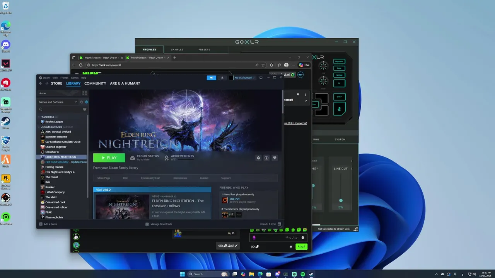Collapse the UNCATEGORIZED category

click(39, 127)
